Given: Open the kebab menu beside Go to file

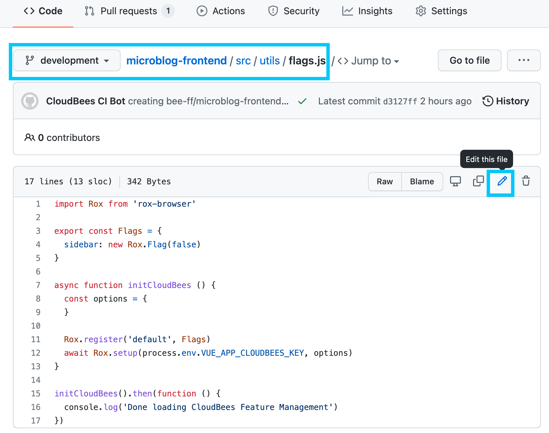Looking at the screenshot, I should pos(524,60).
